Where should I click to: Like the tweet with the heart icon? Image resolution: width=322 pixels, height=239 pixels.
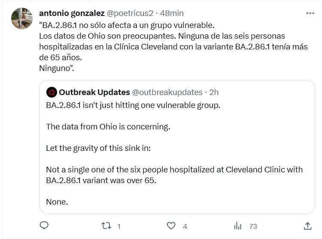(x=171, y=226)
